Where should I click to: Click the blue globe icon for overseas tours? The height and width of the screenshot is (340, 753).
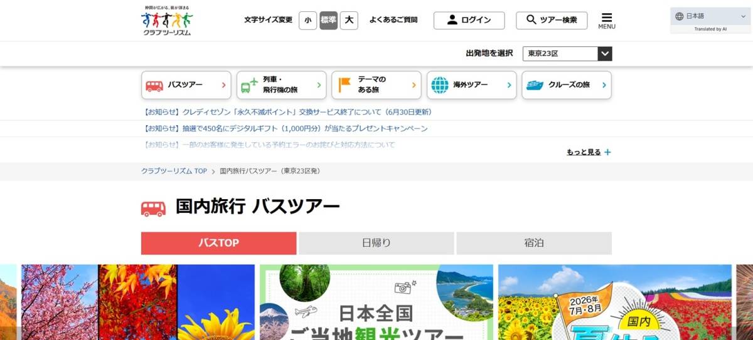pyautogui.click(x=440, y=85)
